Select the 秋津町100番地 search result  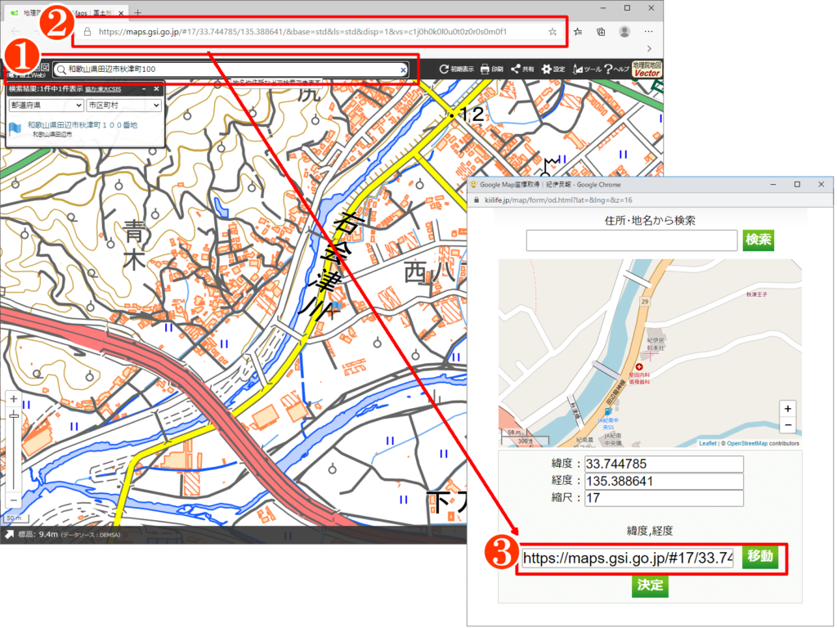[82, 125]
